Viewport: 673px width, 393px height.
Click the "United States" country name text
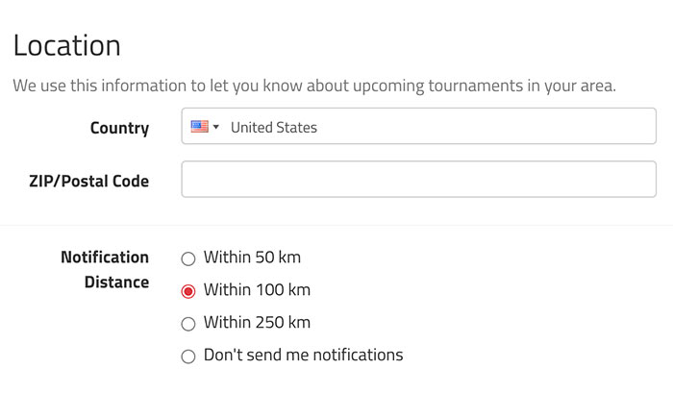pos(274,128)
